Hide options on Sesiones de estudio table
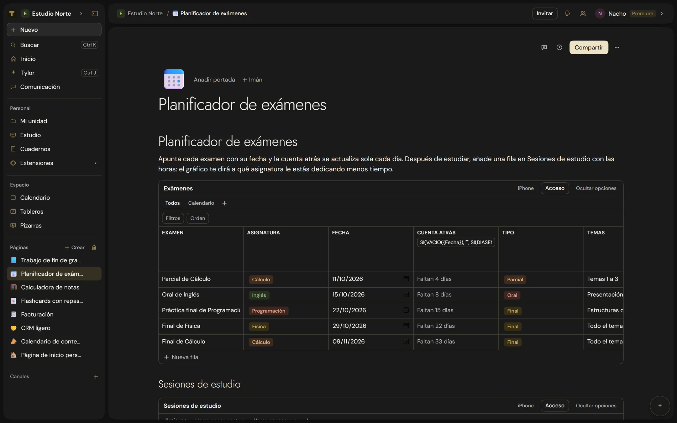 tap(596, 406)
